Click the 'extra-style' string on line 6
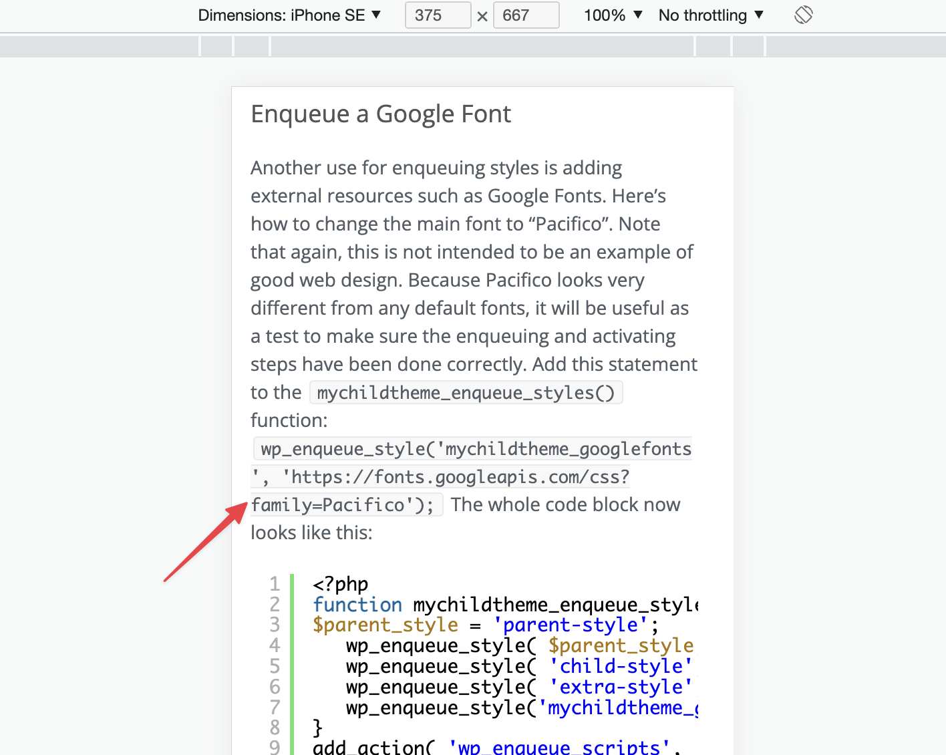The height and width of the screenshot is (755, 946). coord(621,688)
